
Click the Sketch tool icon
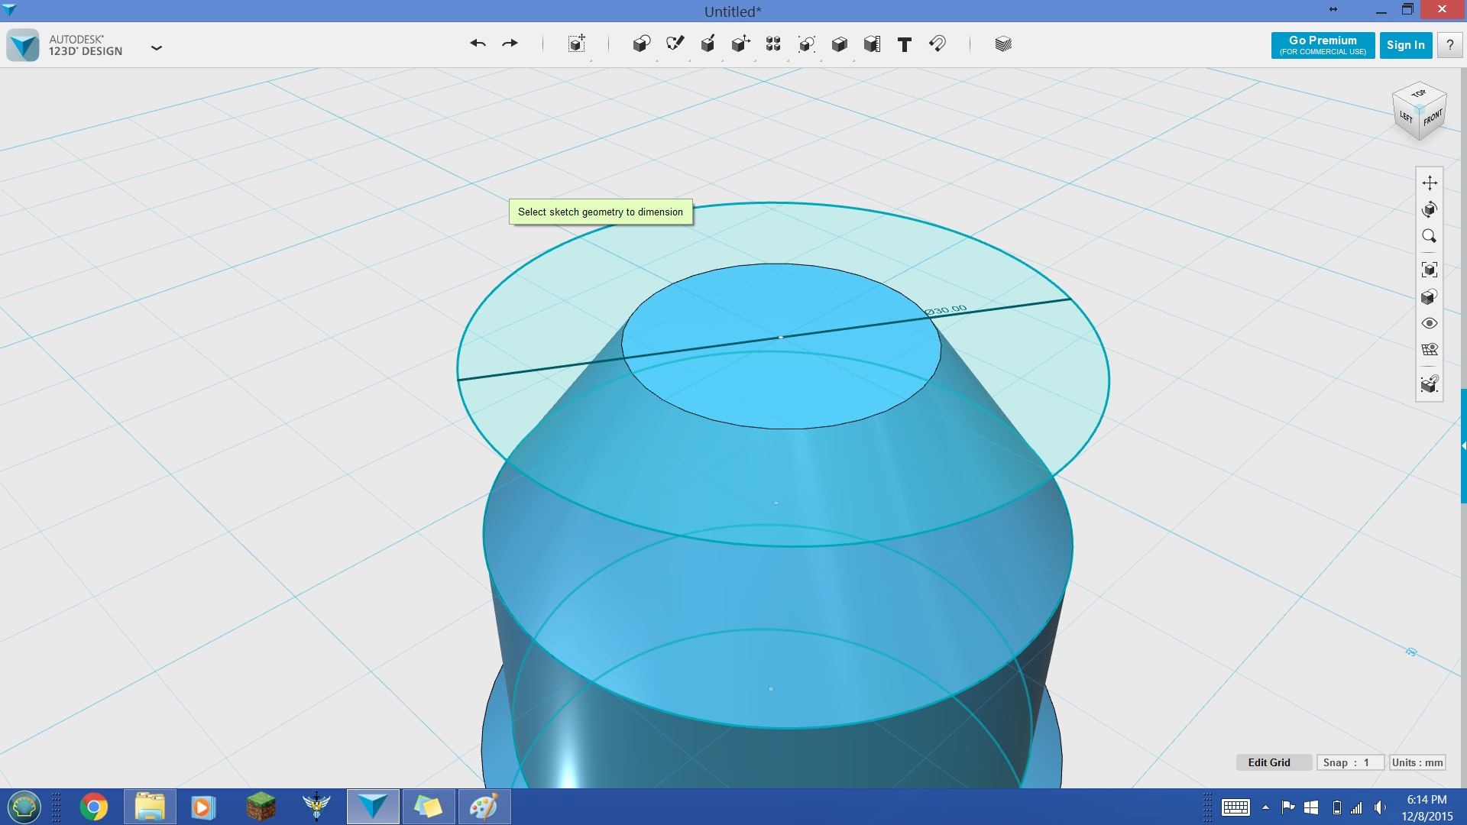tap(675, 44)
